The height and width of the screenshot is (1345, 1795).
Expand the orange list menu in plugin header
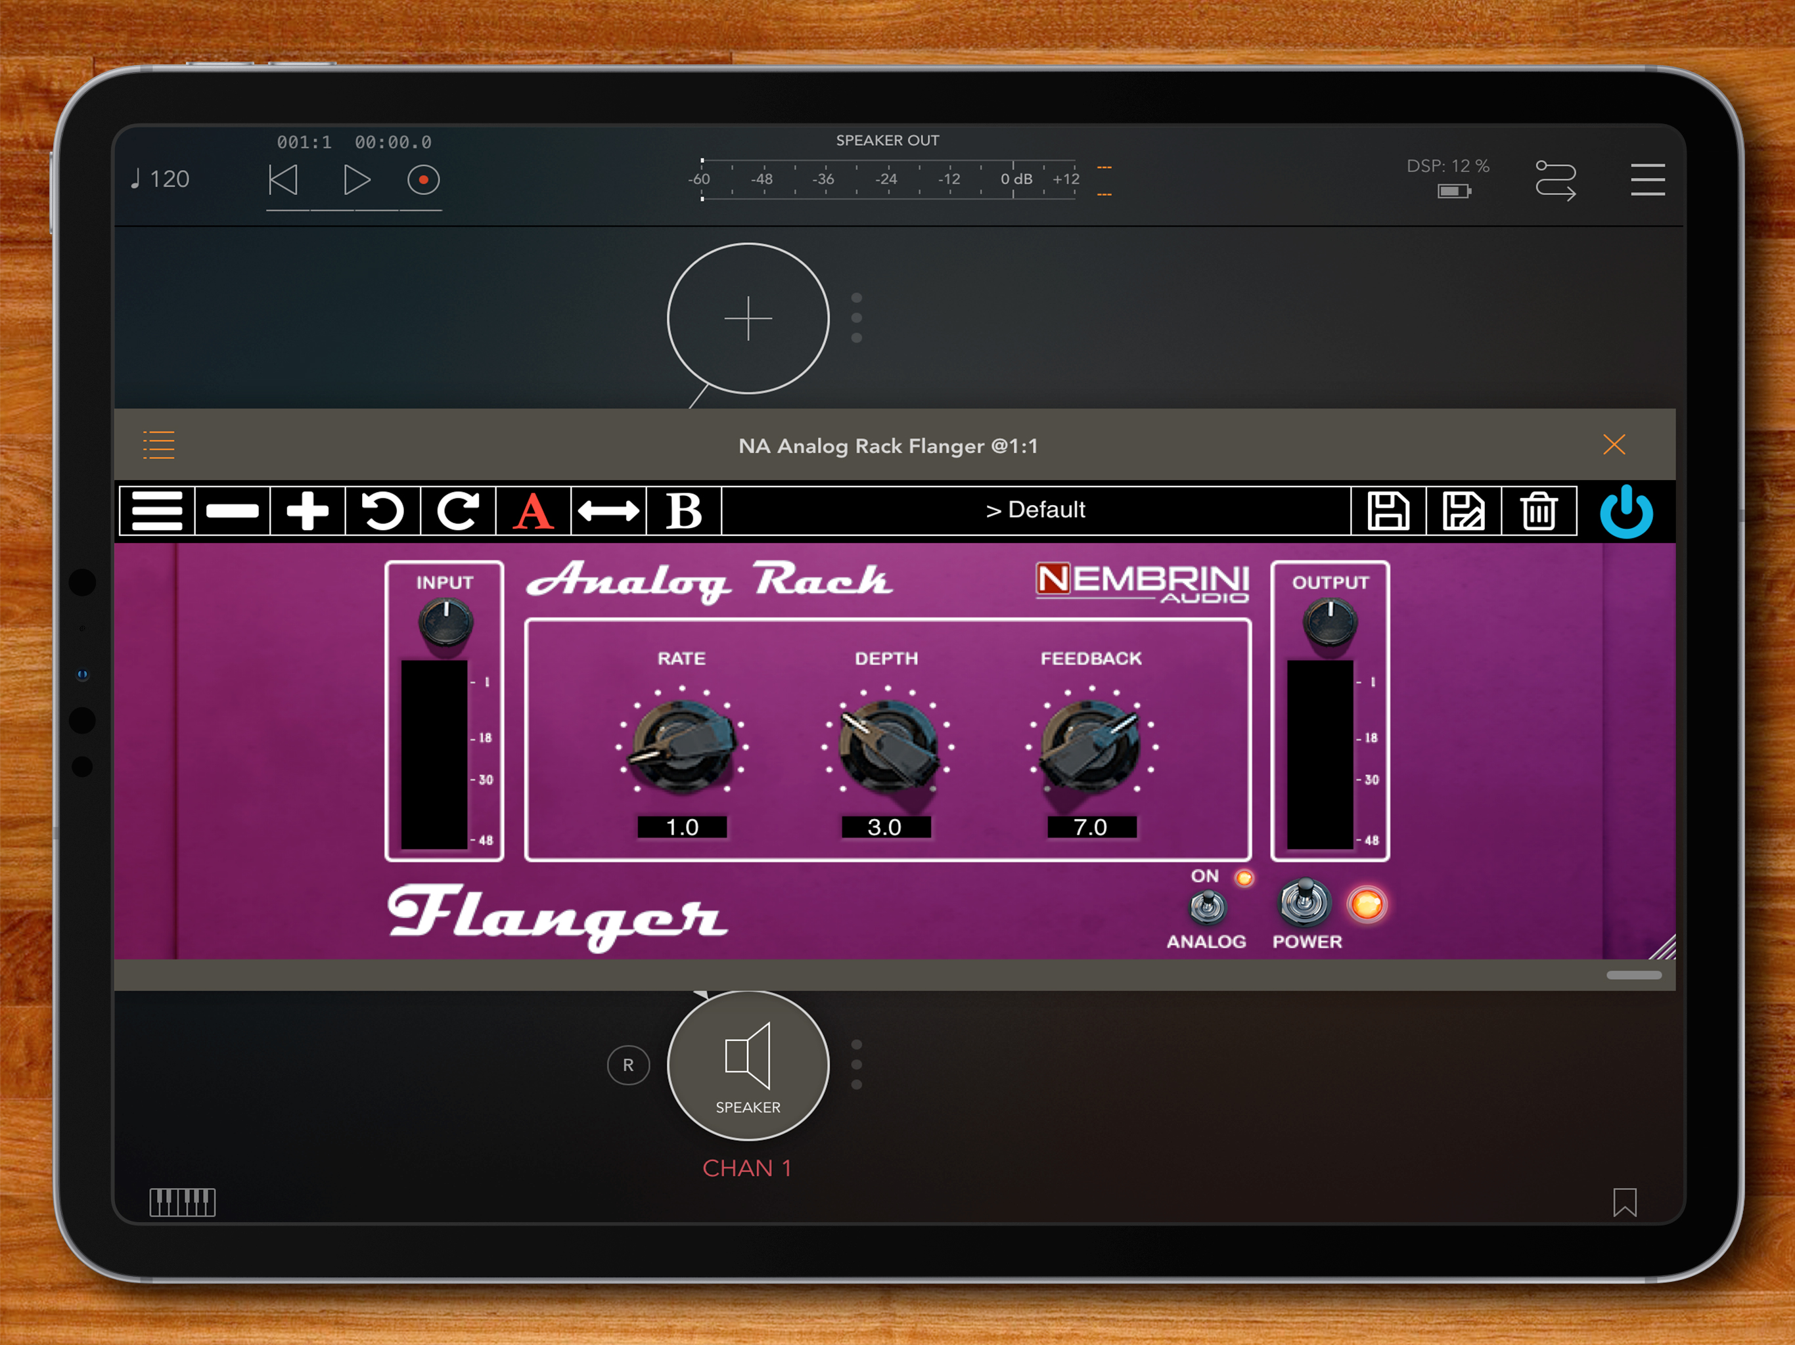point(159,445)
